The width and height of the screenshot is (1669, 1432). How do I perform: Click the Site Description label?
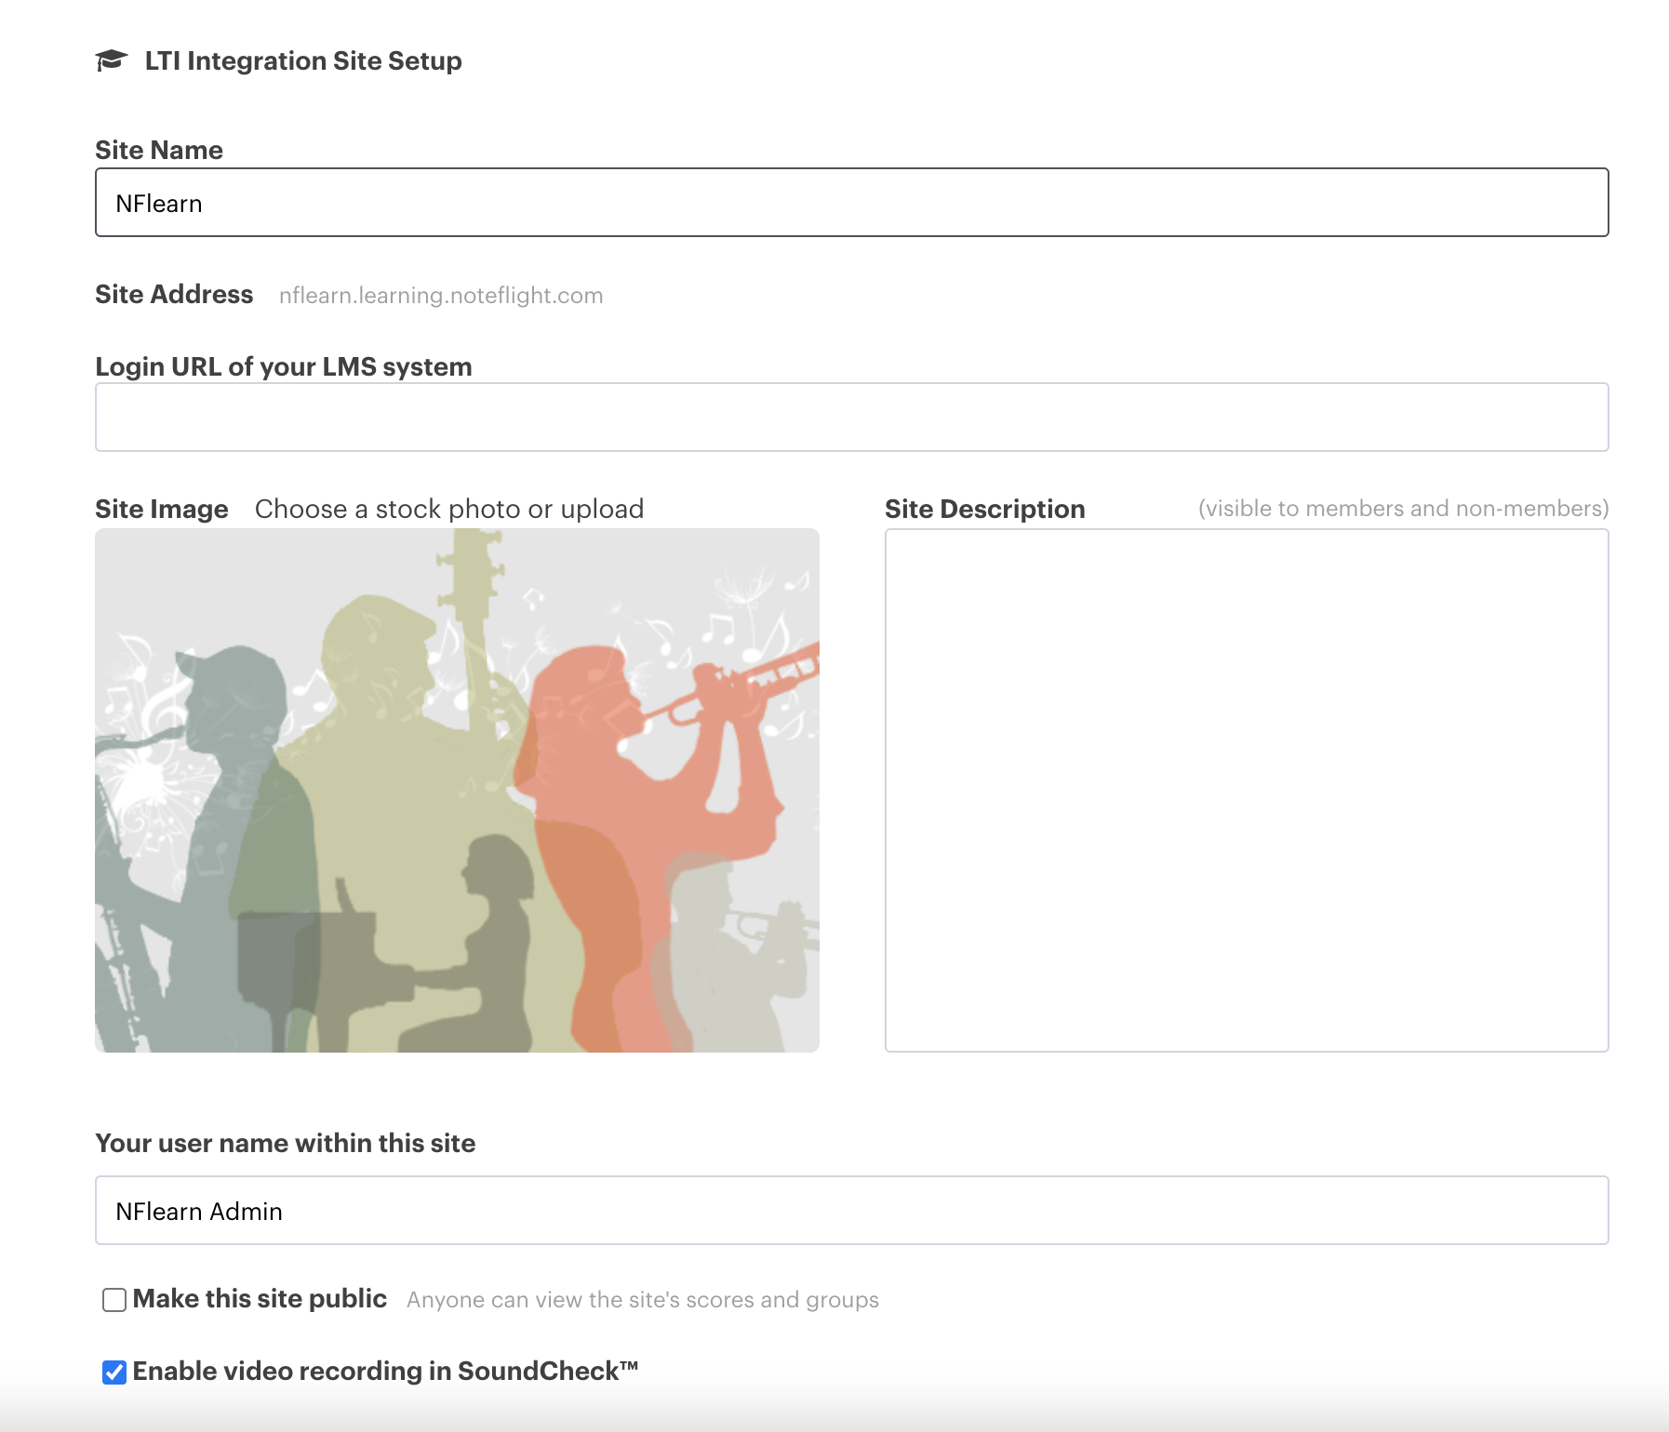[x=985, y=509]
